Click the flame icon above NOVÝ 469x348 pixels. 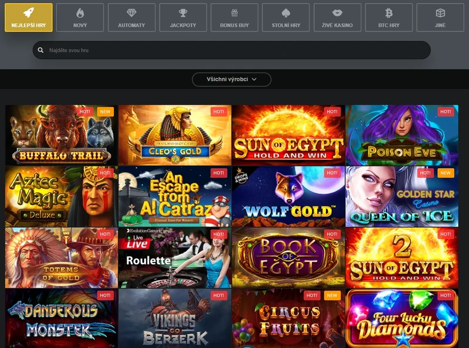(79, 12)
